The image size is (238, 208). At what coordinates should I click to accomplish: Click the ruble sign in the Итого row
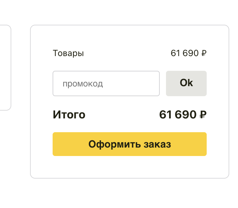(x=203, y=115)
